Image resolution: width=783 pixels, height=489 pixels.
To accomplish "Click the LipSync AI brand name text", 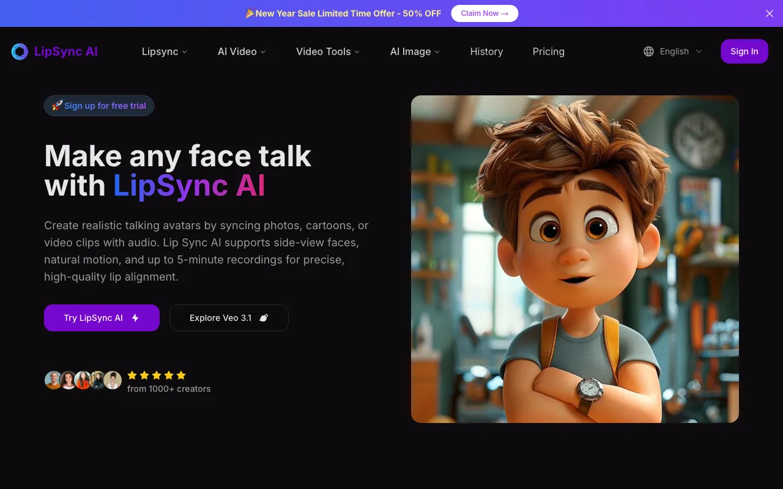I will (66, 51).
